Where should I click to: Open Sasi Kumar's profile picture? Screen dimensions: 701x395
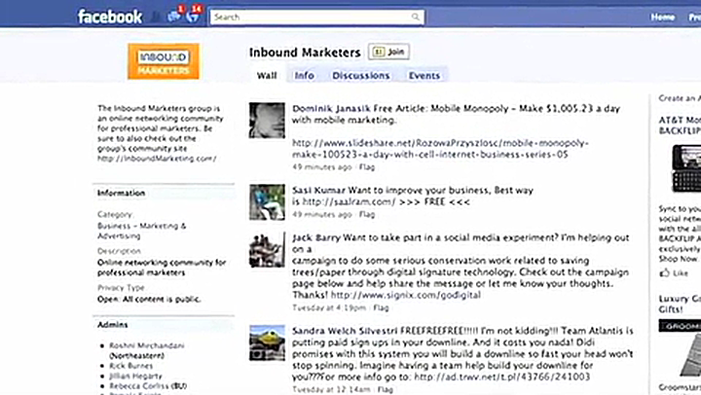tap(267, 201)
